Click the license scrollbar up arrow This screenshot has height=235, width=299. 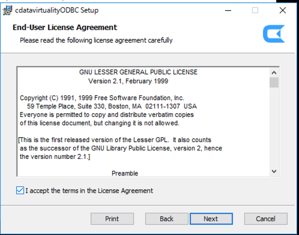[274, 73]
